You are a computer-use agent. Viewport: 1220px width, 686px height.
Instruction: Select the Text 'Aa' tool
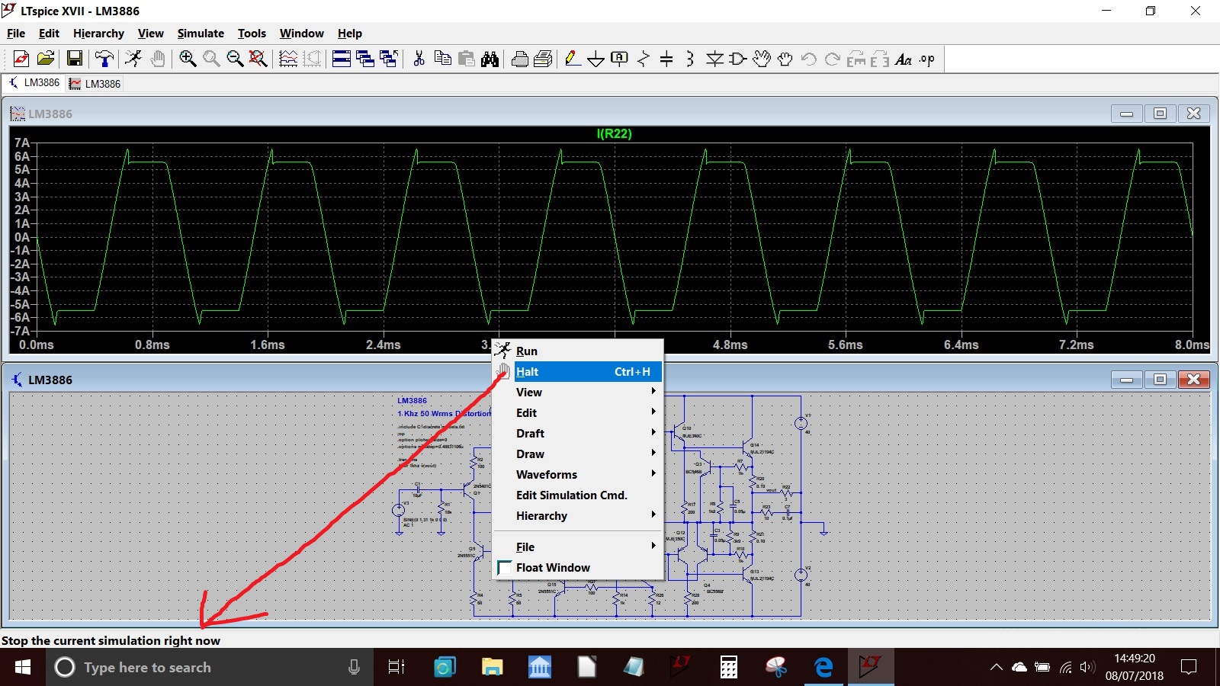tap(904, 59)
